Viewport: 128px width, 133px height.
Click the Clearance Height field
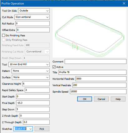click(36, 84)
